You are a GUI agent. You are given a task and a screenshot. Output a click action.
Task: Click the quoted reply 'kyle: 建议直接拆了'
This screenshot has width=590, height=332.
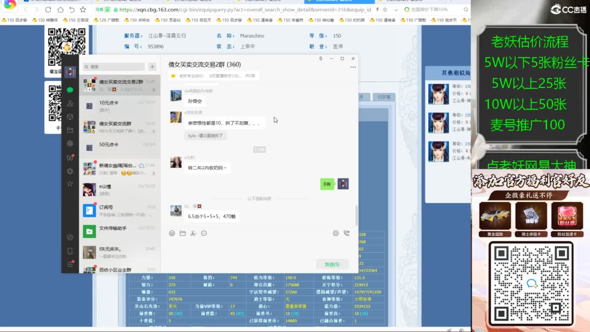(205, 136)
